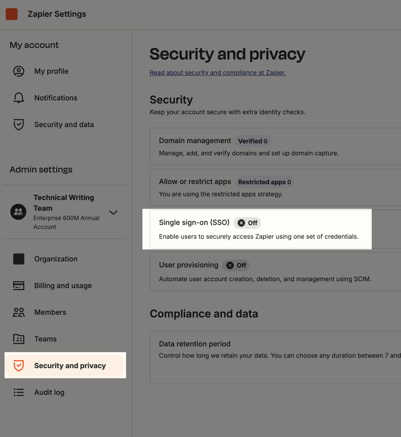Viewport: 401px width, 437px height.
Task: Open the Security and privacy sidebar item
Action: (70, 366)
